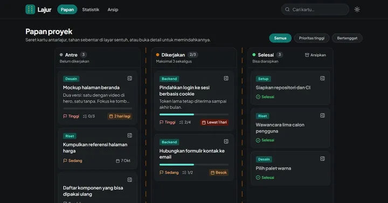388x203 pixels.
Task: Click checklist icon showing 2/4
Action: click(x=181, y=122)
